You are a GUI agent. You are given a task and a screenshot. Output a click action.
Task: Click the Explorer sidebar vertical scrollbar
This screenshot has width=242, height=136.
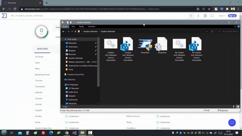click(98, 62)
